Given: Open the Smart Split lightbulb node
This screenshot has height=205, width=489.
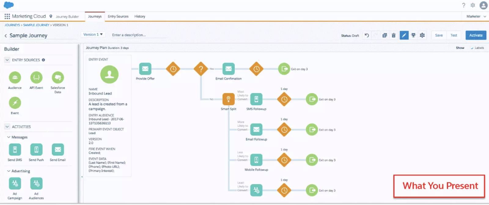Looking at the screenshot, I should coord(228,99).
